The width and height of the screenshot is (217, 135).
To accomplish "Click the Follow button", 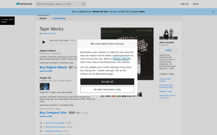I will 169,50.
